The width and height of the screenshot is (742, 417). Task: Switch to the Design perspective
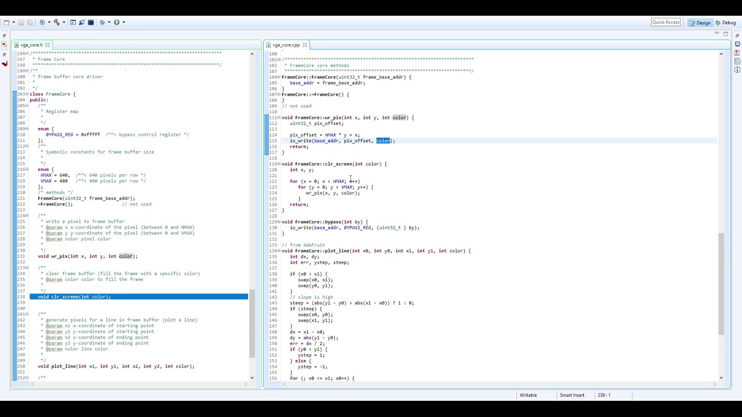pyautogui.click(x=700, y=23)
